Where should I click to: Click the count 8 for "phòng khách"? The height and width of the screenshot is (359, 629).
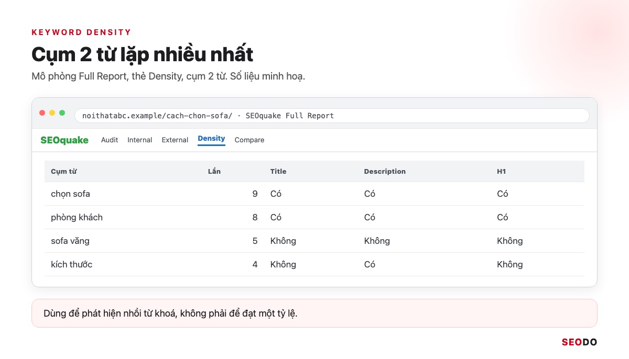point(255,217)
